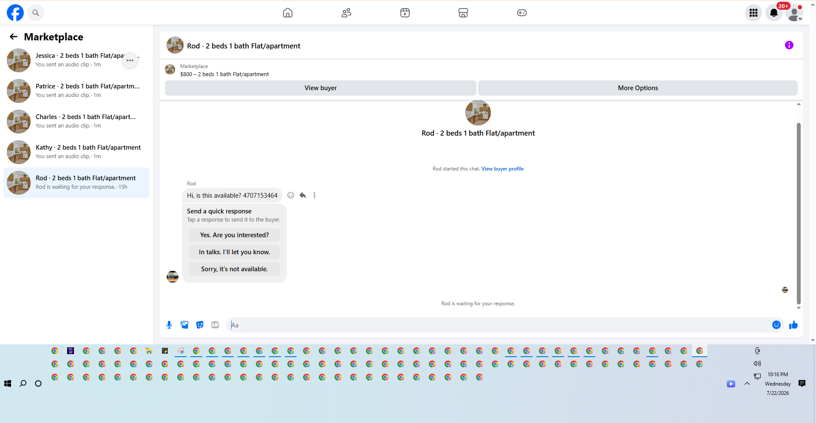Open Snipping Tool from the taskbar
The width and height of the screenshot is (816, 423).
(x=181, y=351)
